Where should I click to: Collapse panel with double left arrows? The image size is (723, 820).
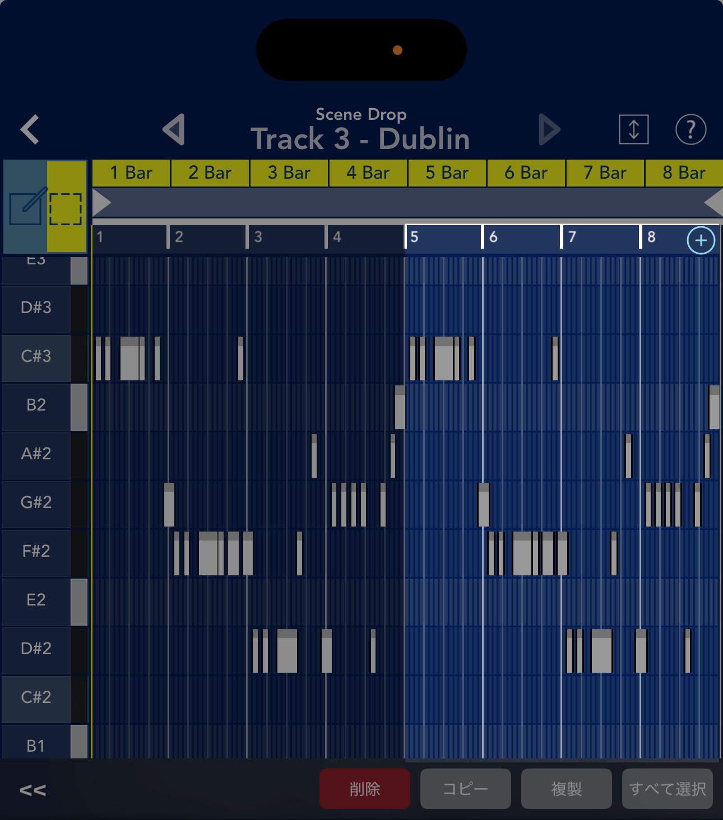pyautogui.click(x=33, y=790)
